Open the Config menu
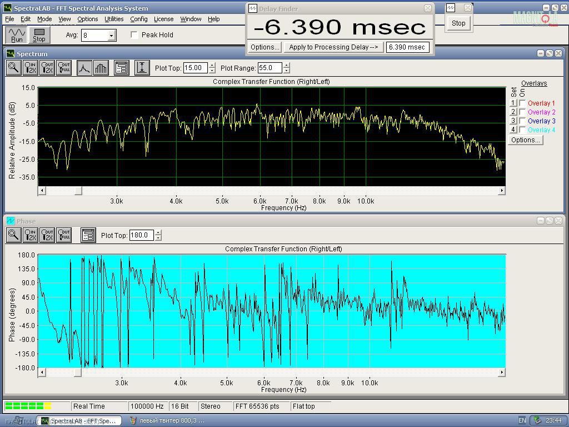569x427 pixels. tap(138, 19)
